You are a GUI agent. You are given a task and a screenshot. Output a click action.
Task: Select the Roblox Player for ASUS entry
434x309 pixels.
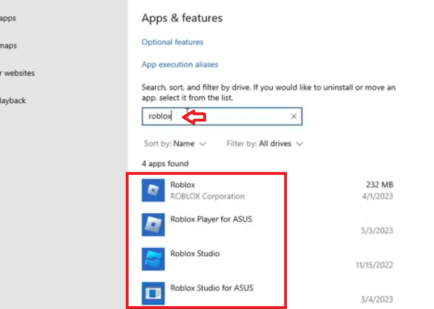click(211, 219)
